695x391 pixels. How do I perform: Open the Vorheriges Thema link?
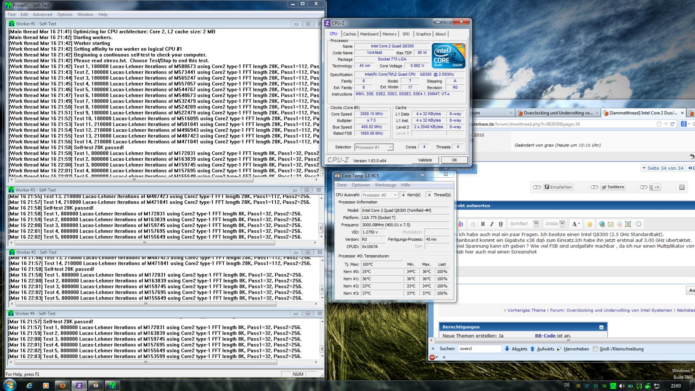click(526, 310)
